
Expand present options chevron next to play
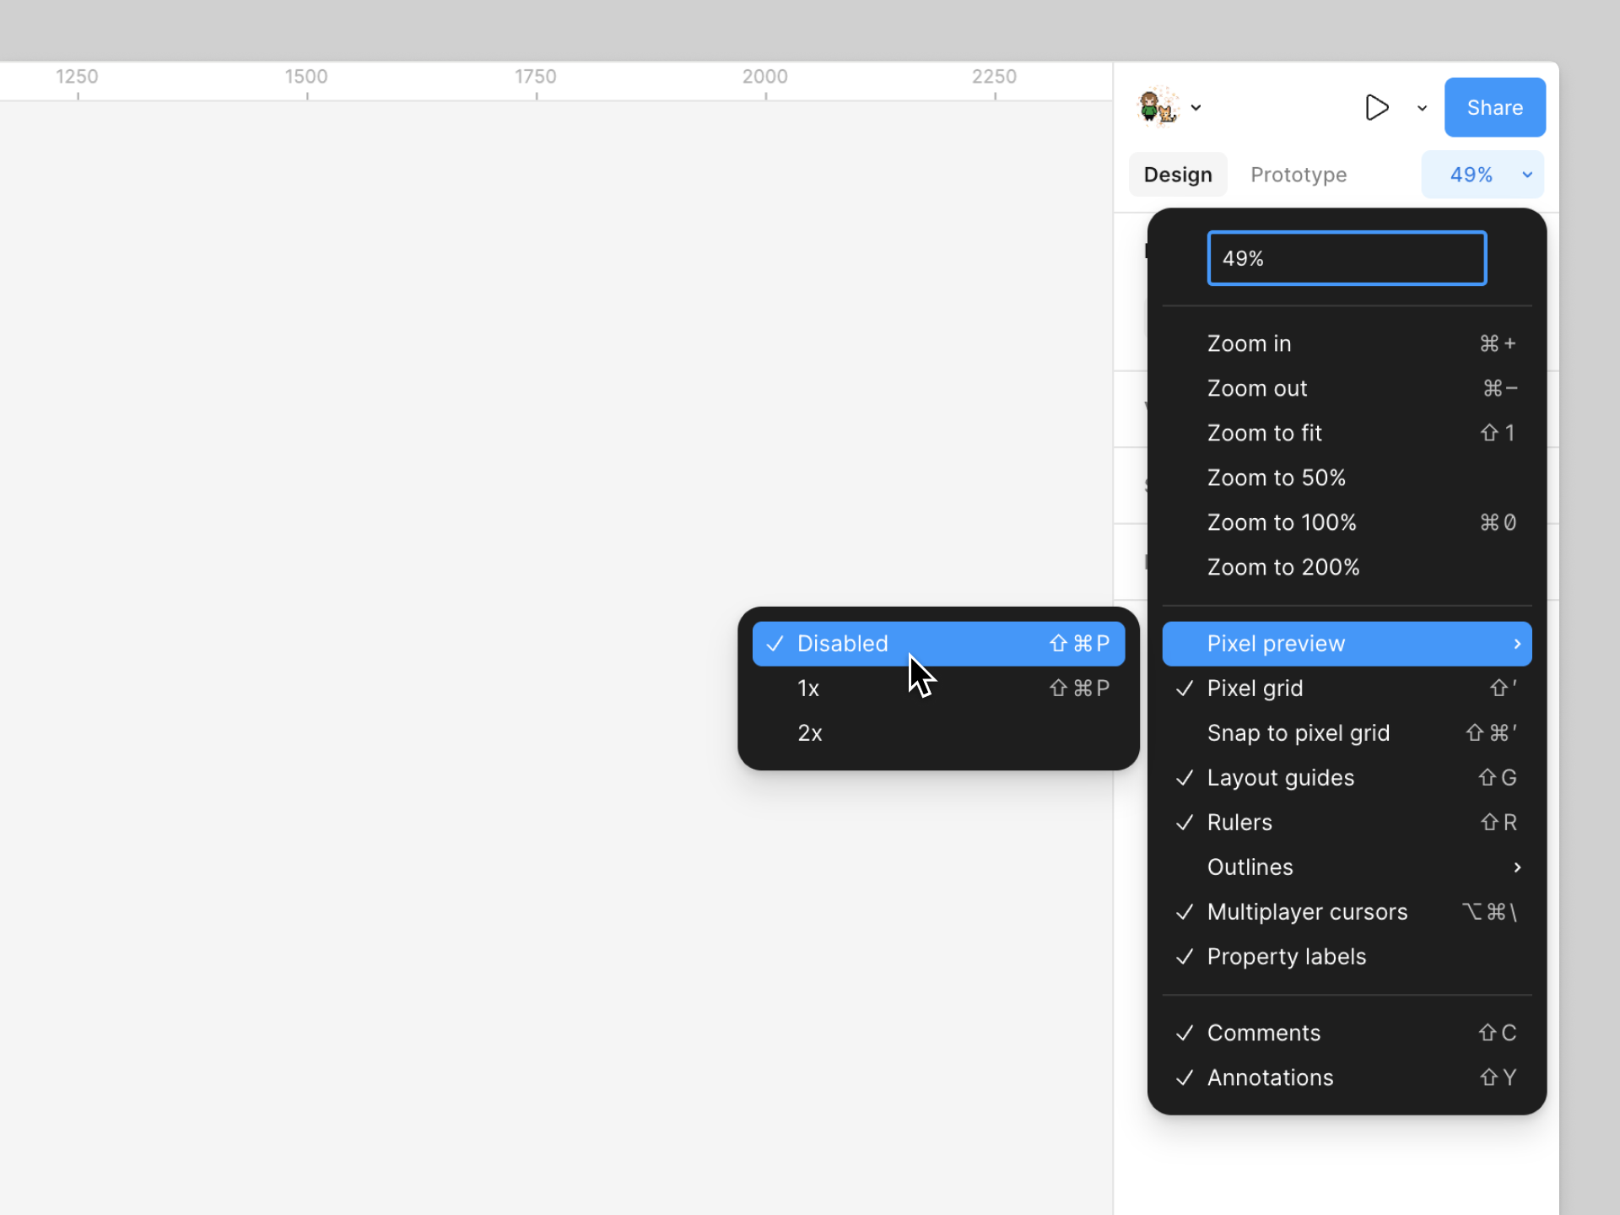[1422, 108]
